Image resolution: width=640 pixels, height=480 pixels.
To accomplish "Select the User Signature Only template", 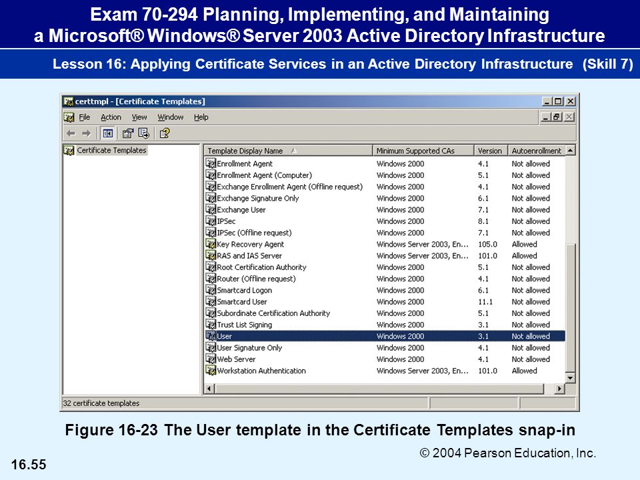I will [x=249, y=348].
